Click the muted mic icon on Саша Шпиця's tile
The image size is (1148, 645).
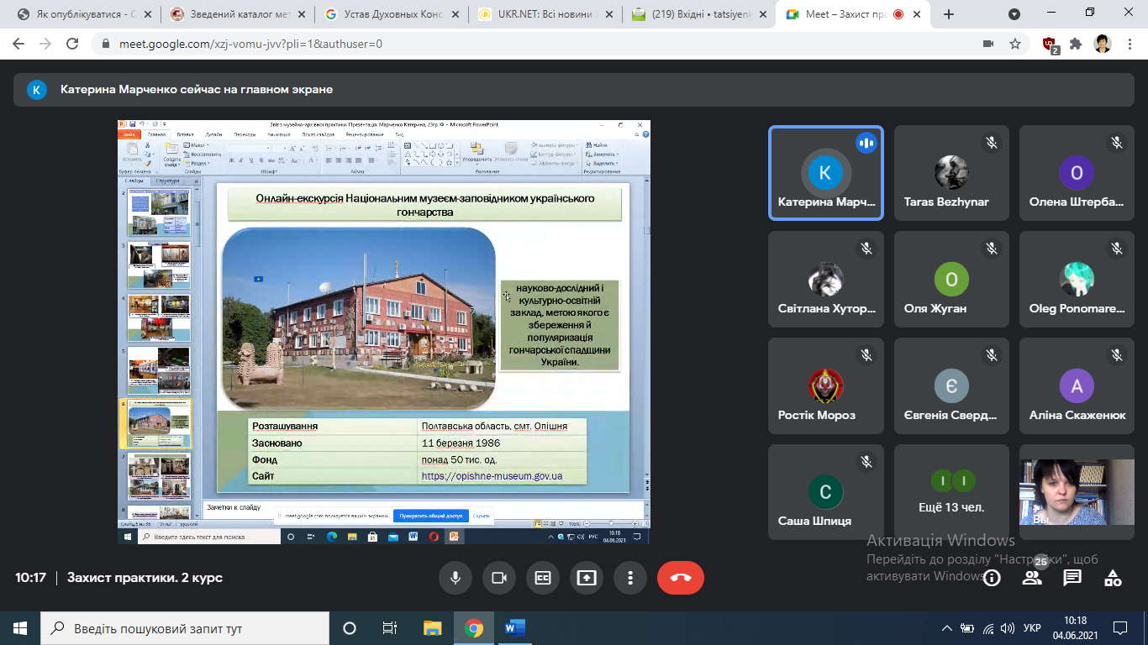pyautogui.click(x=866, y=462)
